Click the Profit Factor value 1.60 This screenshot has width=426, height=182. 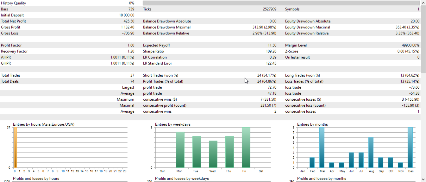(131, 45)
